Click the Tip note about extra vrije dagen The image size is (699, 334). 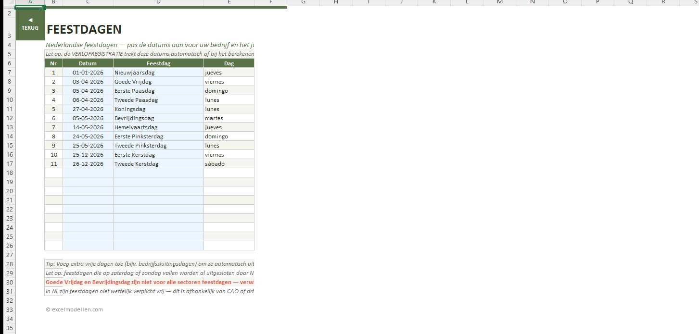click(x=149, y=264)
